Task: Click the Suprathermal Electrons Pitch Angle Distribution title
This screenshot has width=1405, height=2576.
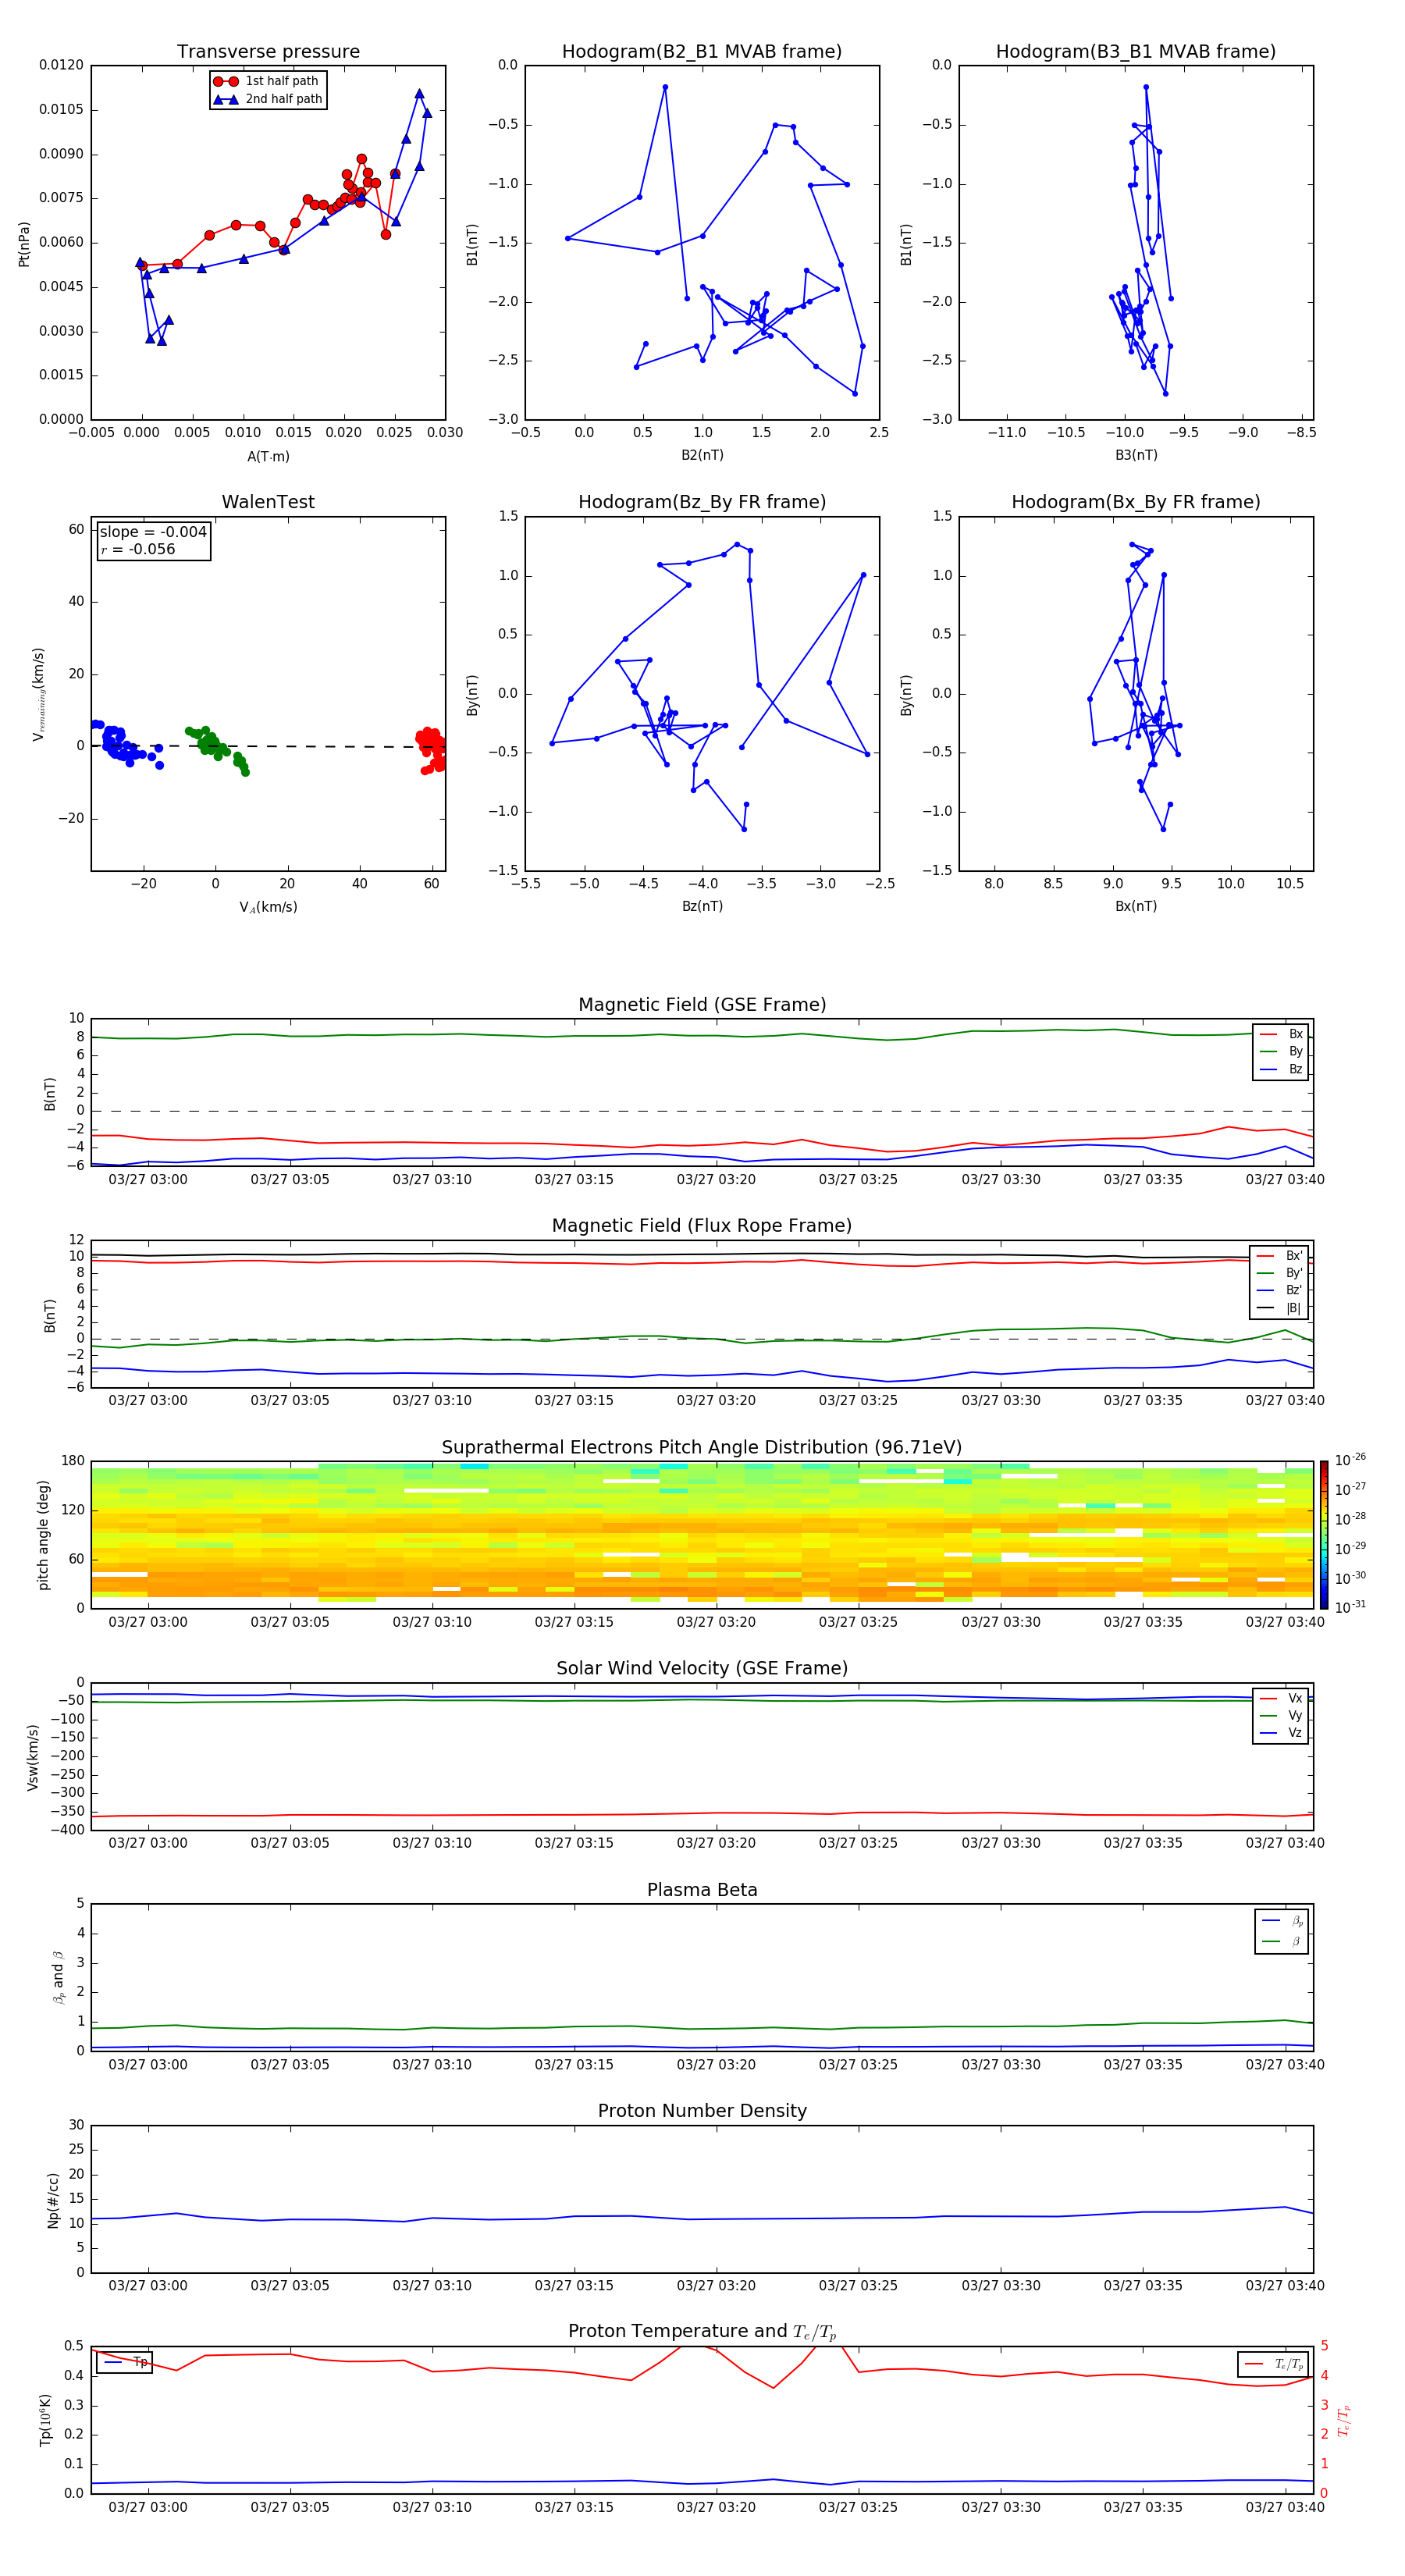Action: (702, 1447)
